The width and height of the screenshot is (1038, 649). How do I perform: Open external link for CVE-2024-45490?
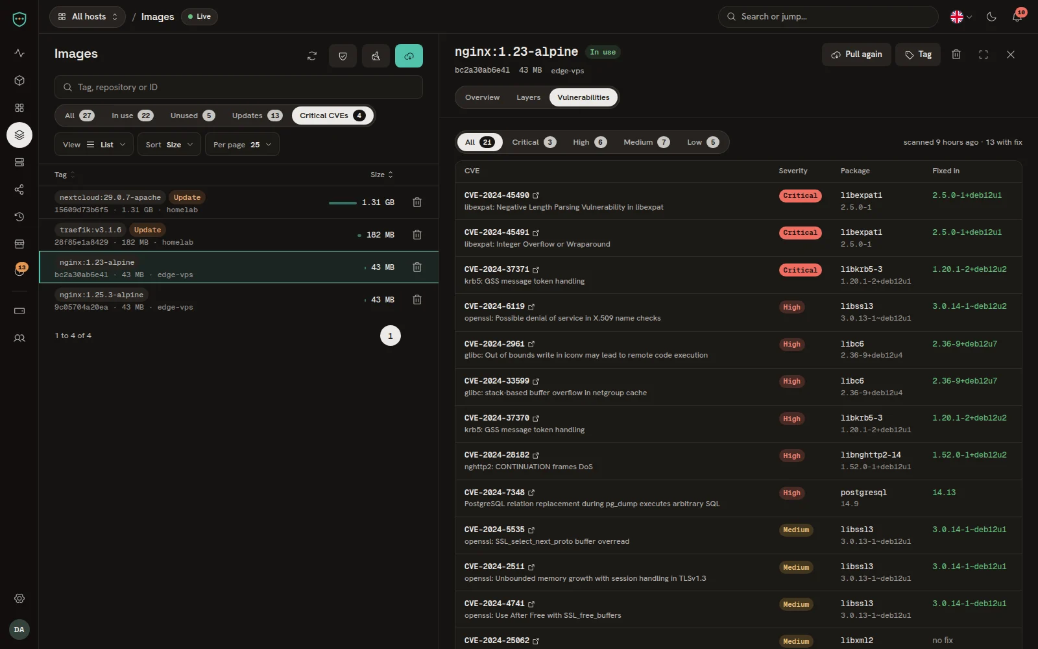coord(536,195)
